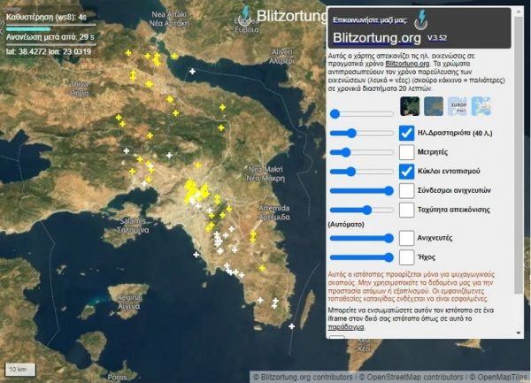Click the yellow lightning marker near Thiva
The image size is (531, 383).
click(x=133, y=77)
